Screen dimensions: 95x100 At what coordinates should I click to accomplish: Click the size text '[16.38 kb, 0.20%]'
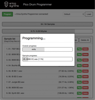pos(66,76)
